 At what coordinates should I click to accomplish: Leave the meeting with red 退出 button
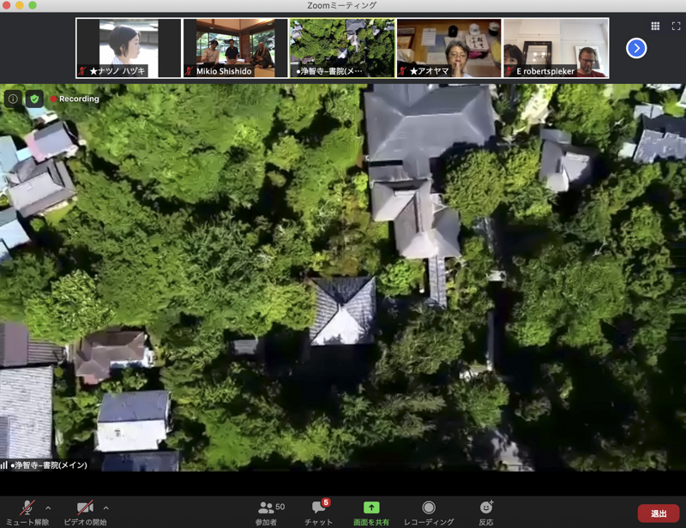(x=658, y=513)
